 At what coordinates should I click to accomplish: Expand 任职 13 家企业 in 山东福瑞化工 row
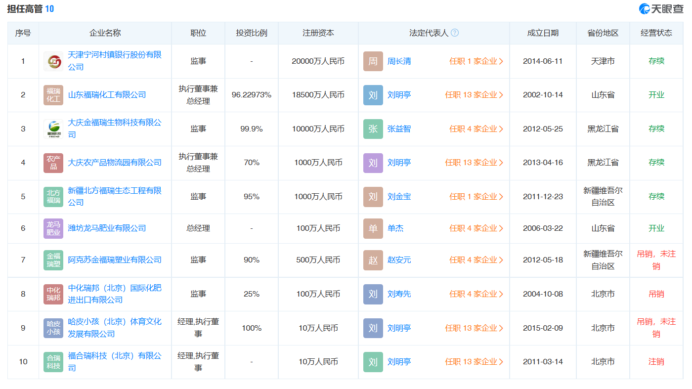tap(475, 95)
